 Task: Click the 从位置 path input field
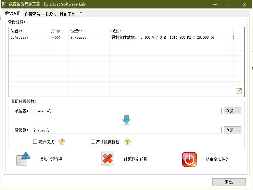127,111
